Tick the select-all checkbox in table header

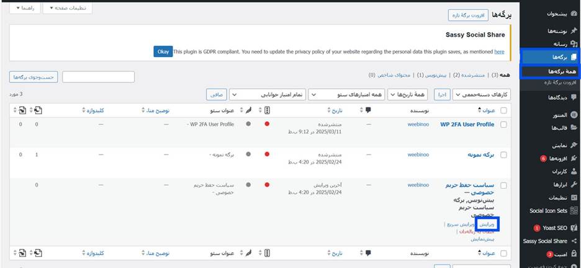click(503, 110)
